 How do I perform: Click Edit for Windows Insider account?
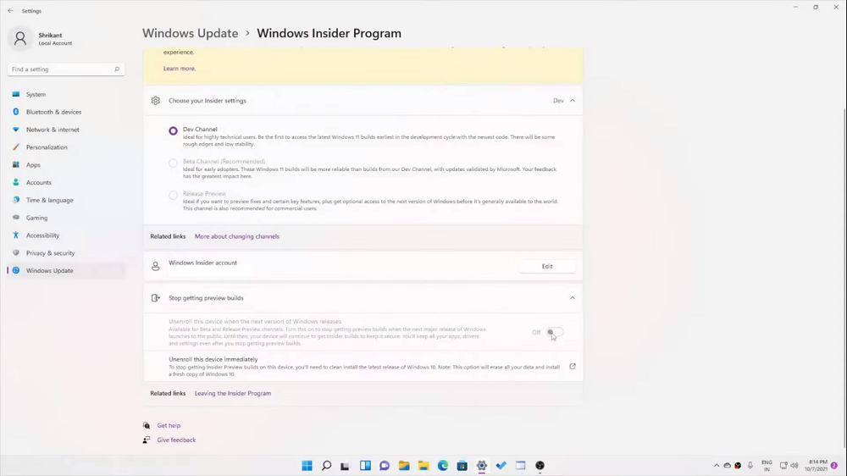pos(546,266)
